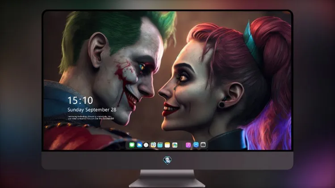Click the 15:10 clock widget
335x188 pixels.
click(x=80, y=100)
